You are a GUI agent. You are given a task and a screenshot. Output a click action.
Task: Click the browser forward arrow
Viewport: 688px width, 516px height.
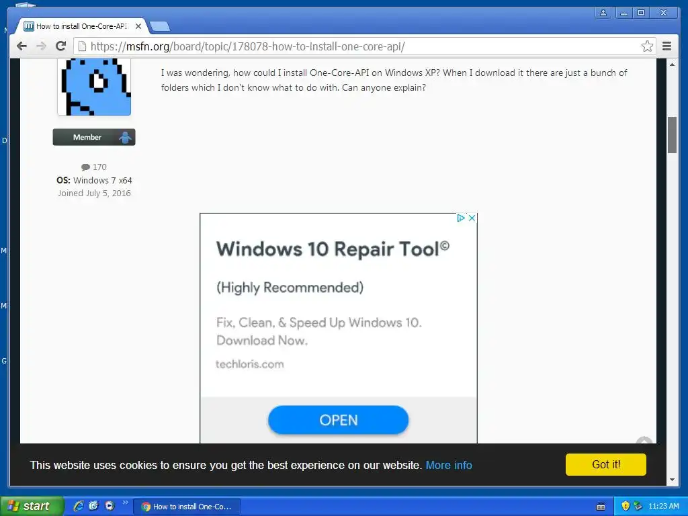click(41, 46)
